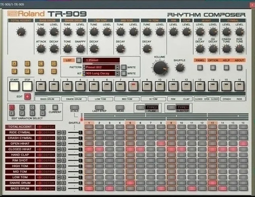The width and height of the screenshot is (255, 197).
Task: Click the SUBSTEP on/off button
Action: pyautogui.click(x=171, y=107)
